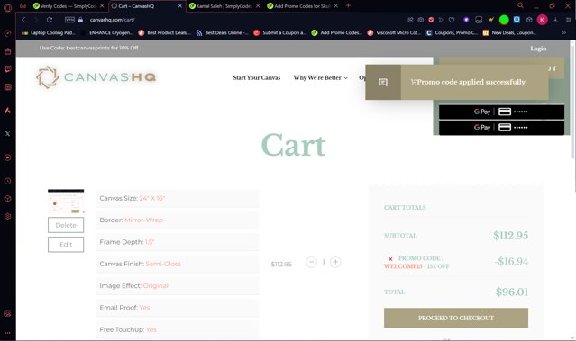Edit the canvas cart item
The width and height of the screenshot is (576, 341).
66,245
